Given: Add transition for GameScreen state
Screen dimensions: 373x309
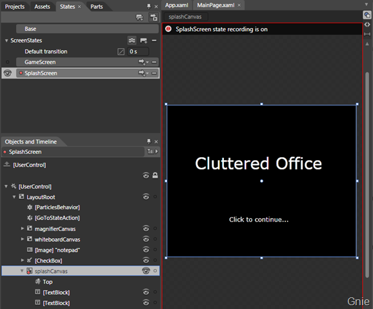Looking at the screenshot, I should point(143,62).
